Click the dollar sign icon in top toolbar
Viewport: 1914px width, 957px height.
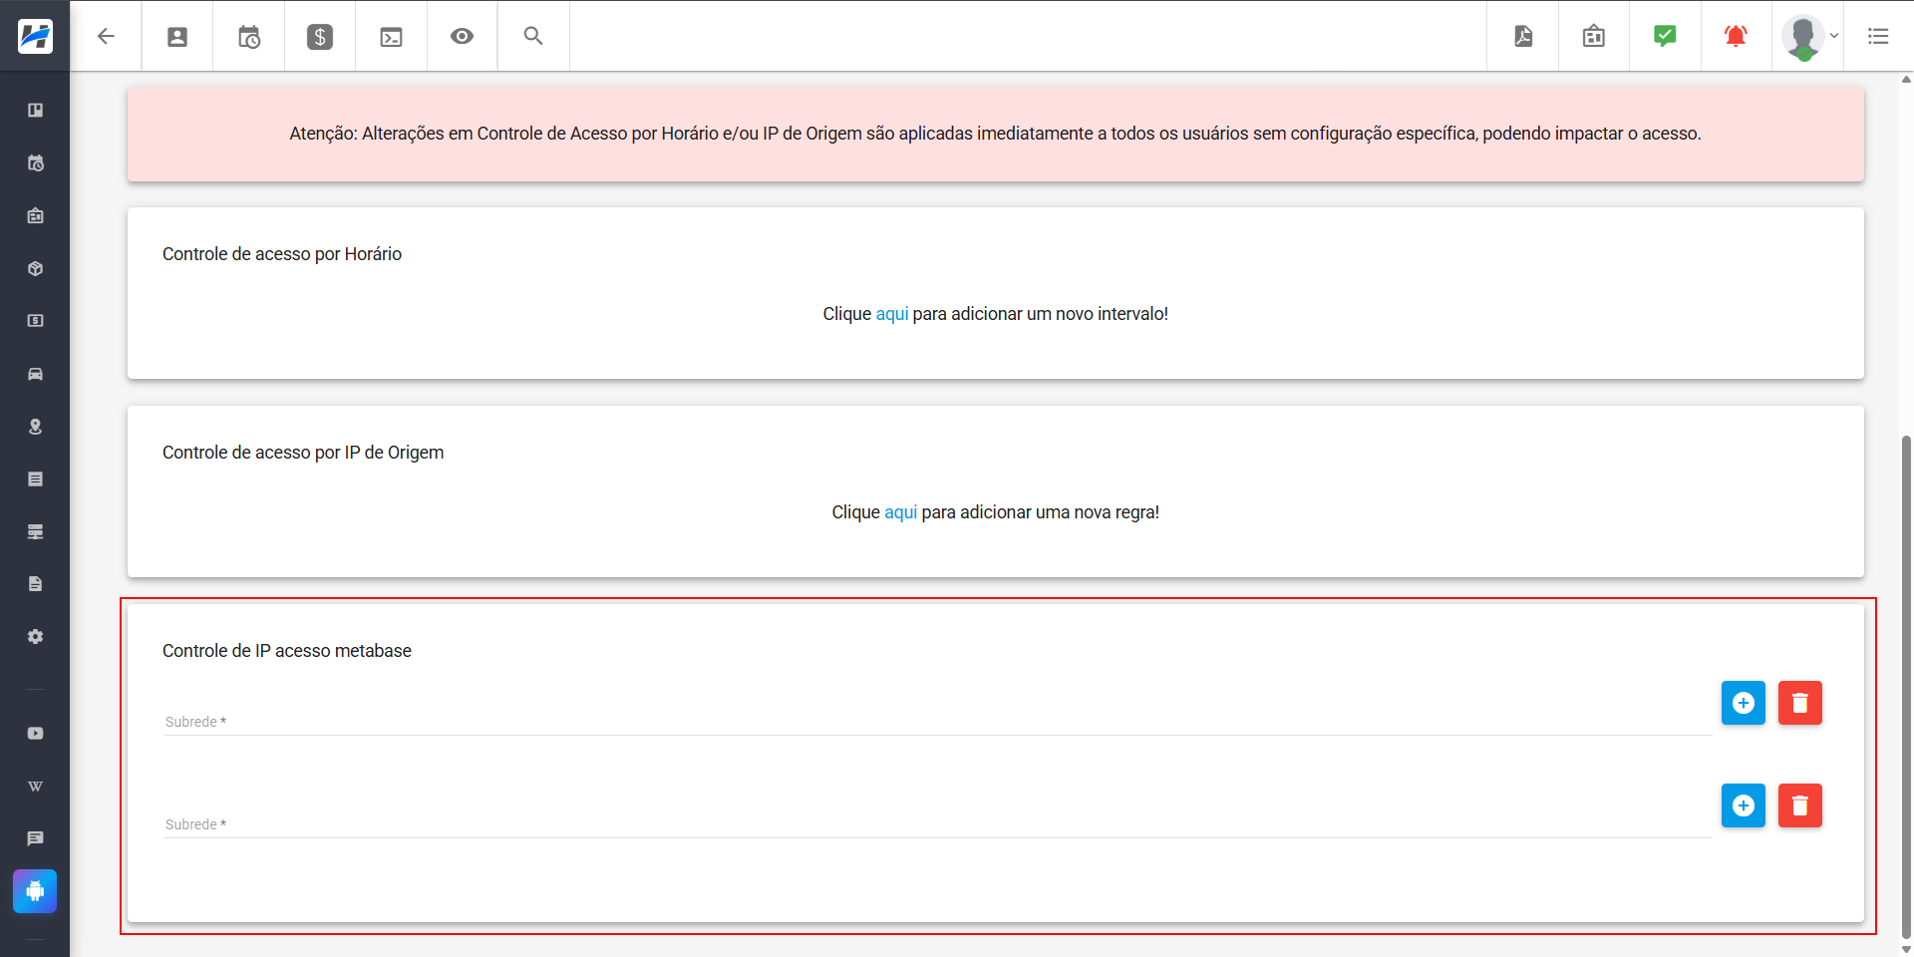[320, 37]
